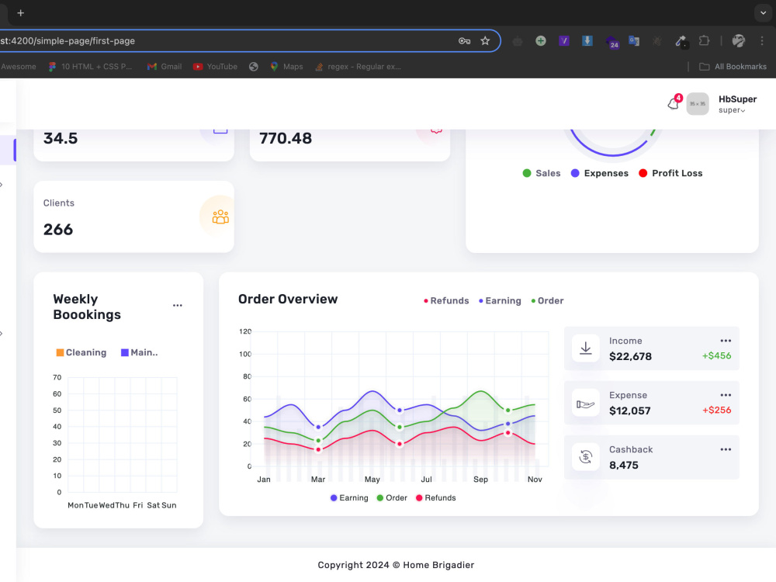The image size is (776, 582).
Task: Click the grey robot extension icon
Action: (x=517, y=41)
